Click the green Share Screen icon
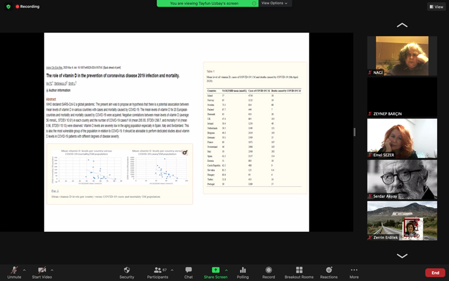 [x=215, y=270]
